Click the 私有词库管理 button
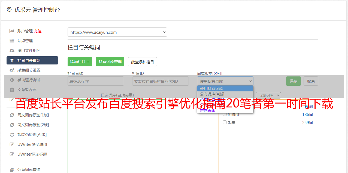Image resolution: width=348 pixels, height=173 pixels. click(x=110, y=62)
